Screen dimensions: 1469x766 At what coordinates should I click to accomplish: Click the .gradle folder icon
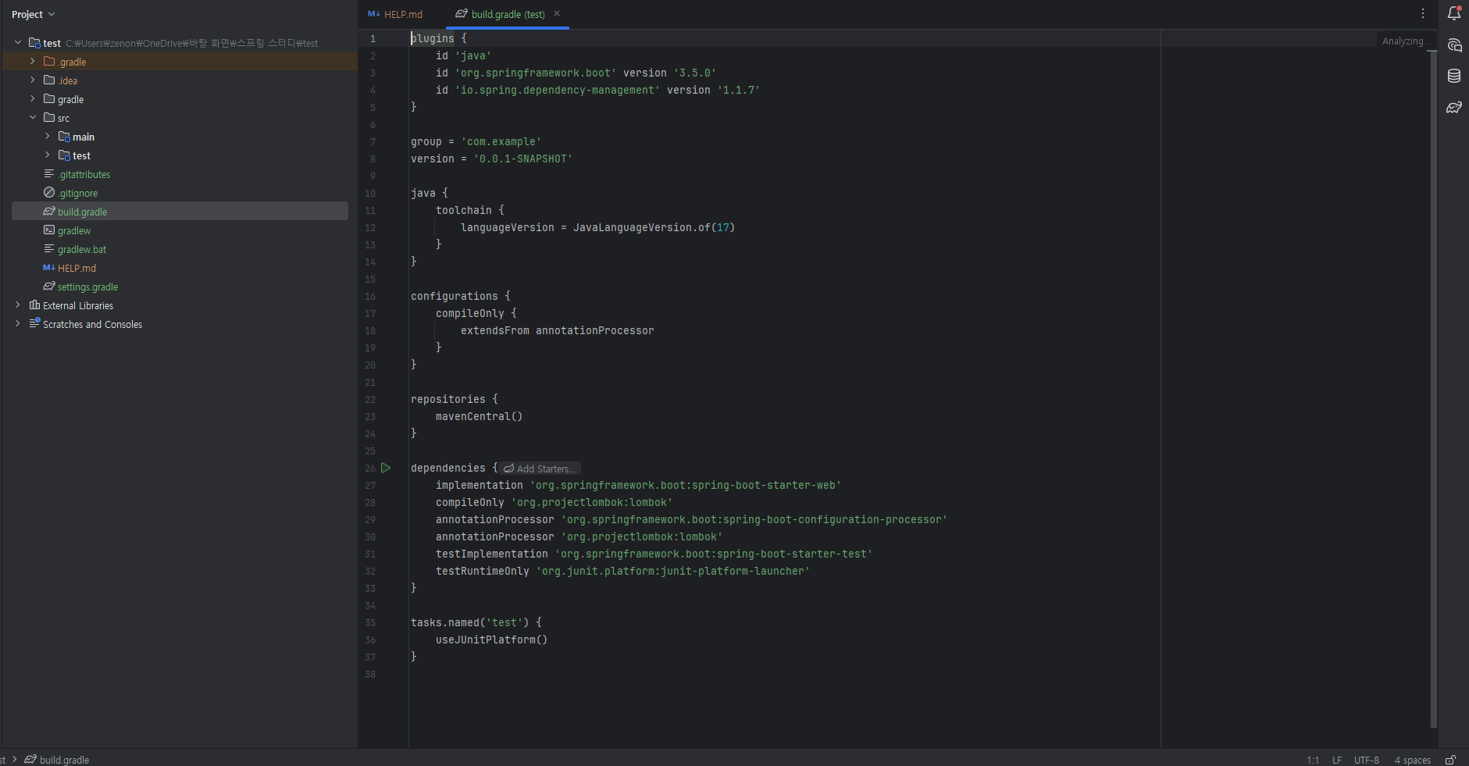pos(49,62)
